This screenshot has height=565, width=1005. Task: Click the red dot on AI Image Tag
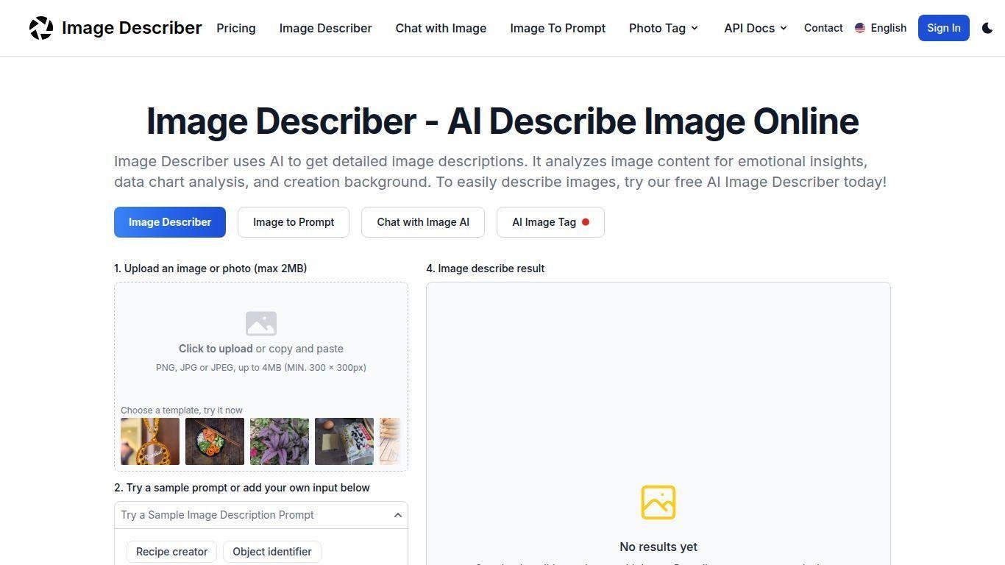(586, 222)
